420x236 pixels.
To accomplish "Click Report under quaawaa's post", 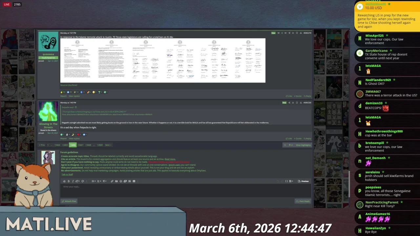I will click(x=63, y=96).
